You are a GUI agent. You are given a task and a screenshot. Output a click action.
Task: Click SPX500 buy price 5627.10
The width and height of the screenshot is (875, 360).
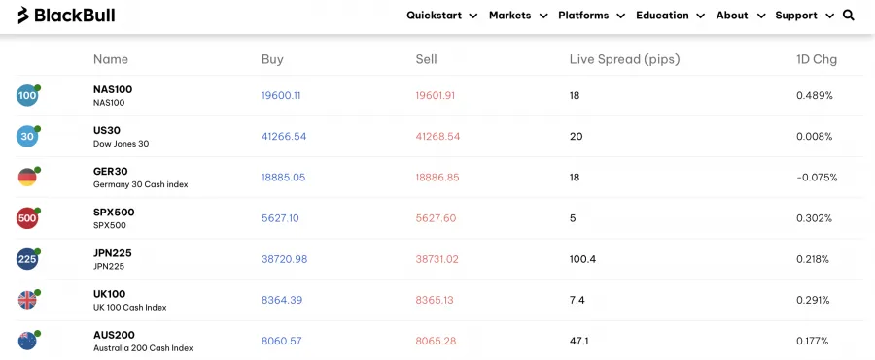tap(280, 218)
